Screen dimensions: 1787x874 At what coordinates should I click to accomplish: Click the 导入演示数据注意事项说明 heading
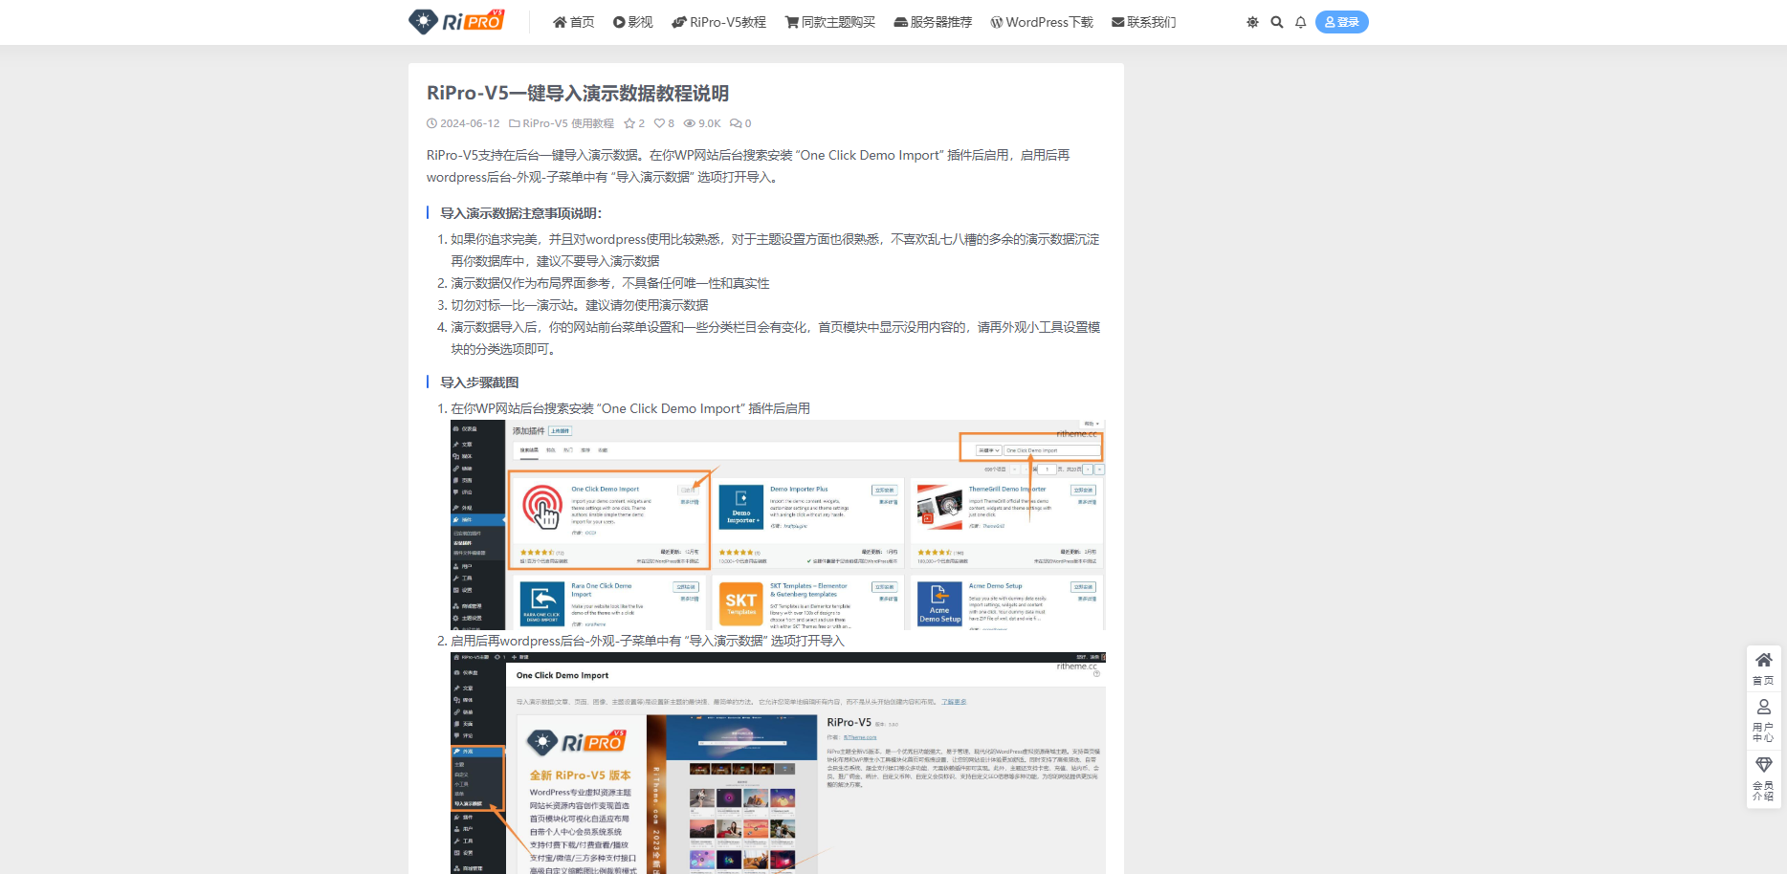pyautogui.click(x=521, y=213)
